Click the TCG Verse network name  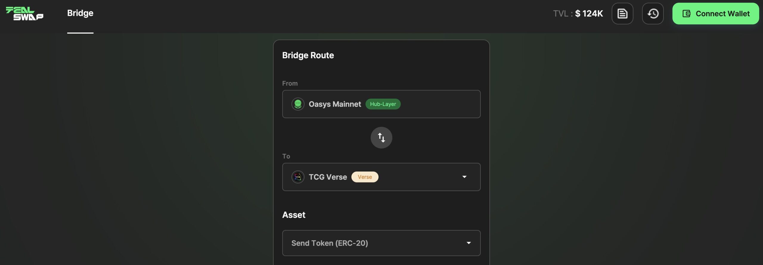pyautogui.click(x=328, y=177)
